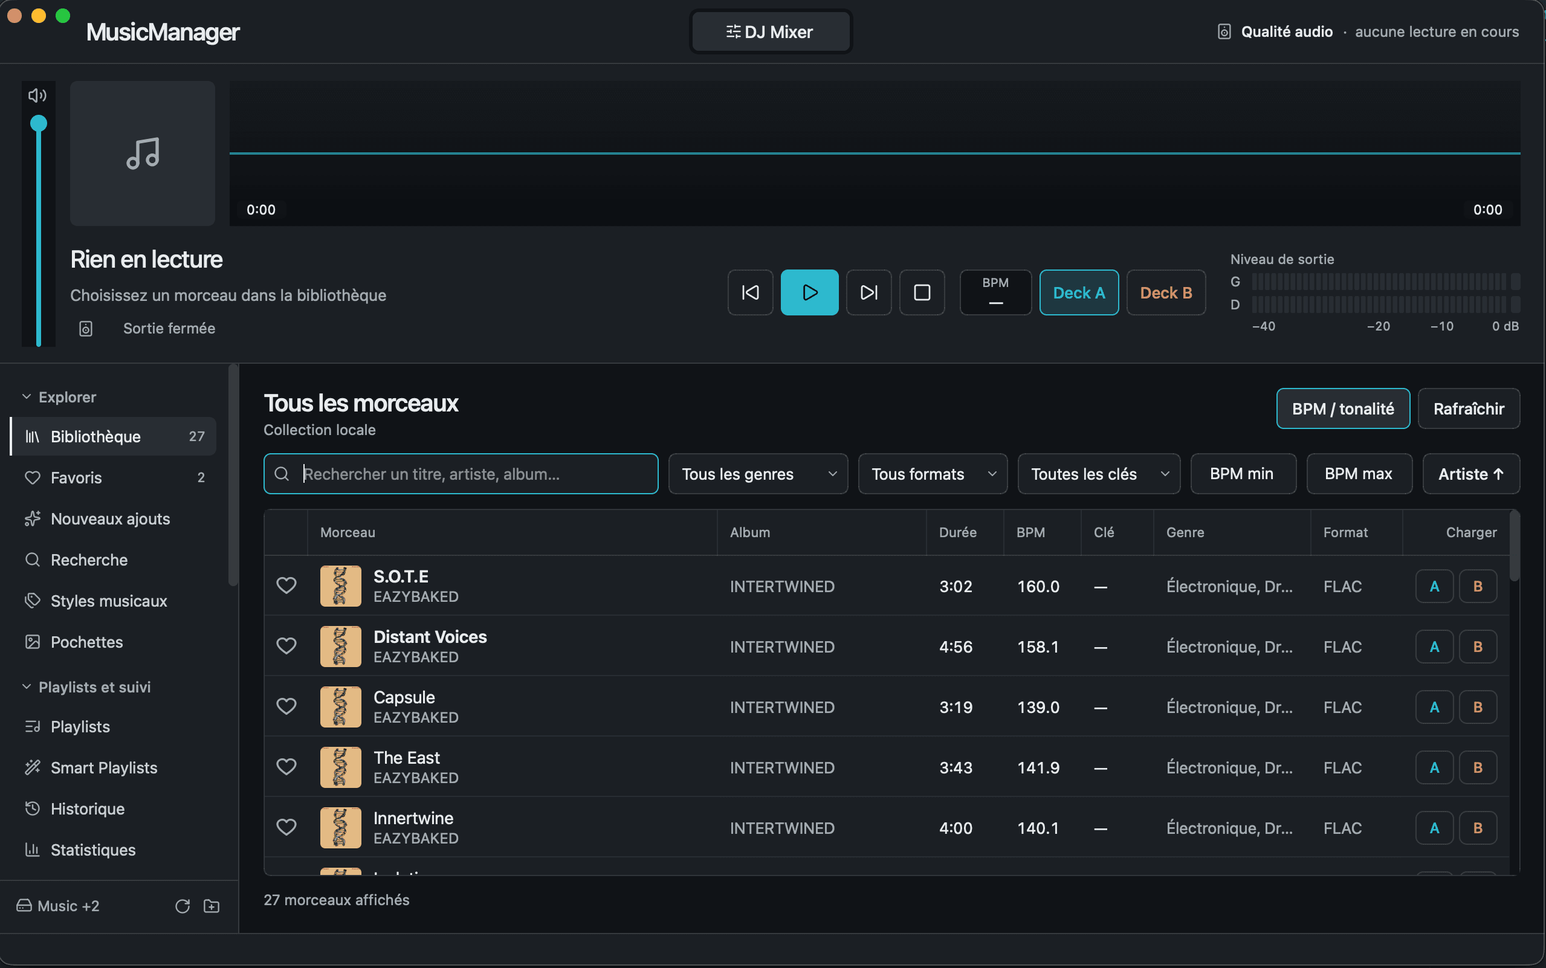Click the volume speaker icon
The width and height of the screenshot is (1546, 968).
coord(37,95)
